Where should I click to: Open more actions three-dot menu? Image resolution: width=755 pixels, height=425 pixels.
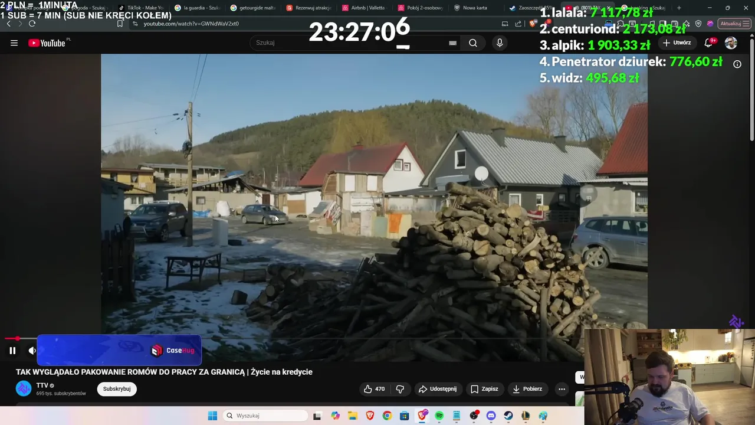[562, 389]
